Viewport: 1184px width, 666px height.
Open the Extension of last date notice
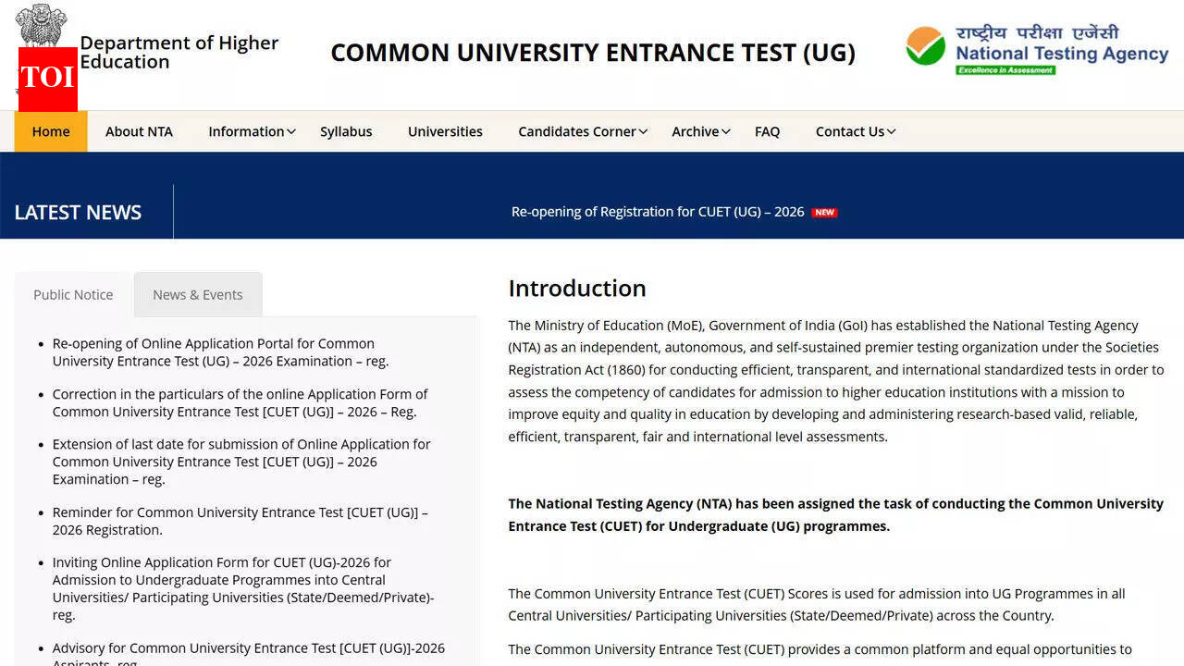(241, 462)
